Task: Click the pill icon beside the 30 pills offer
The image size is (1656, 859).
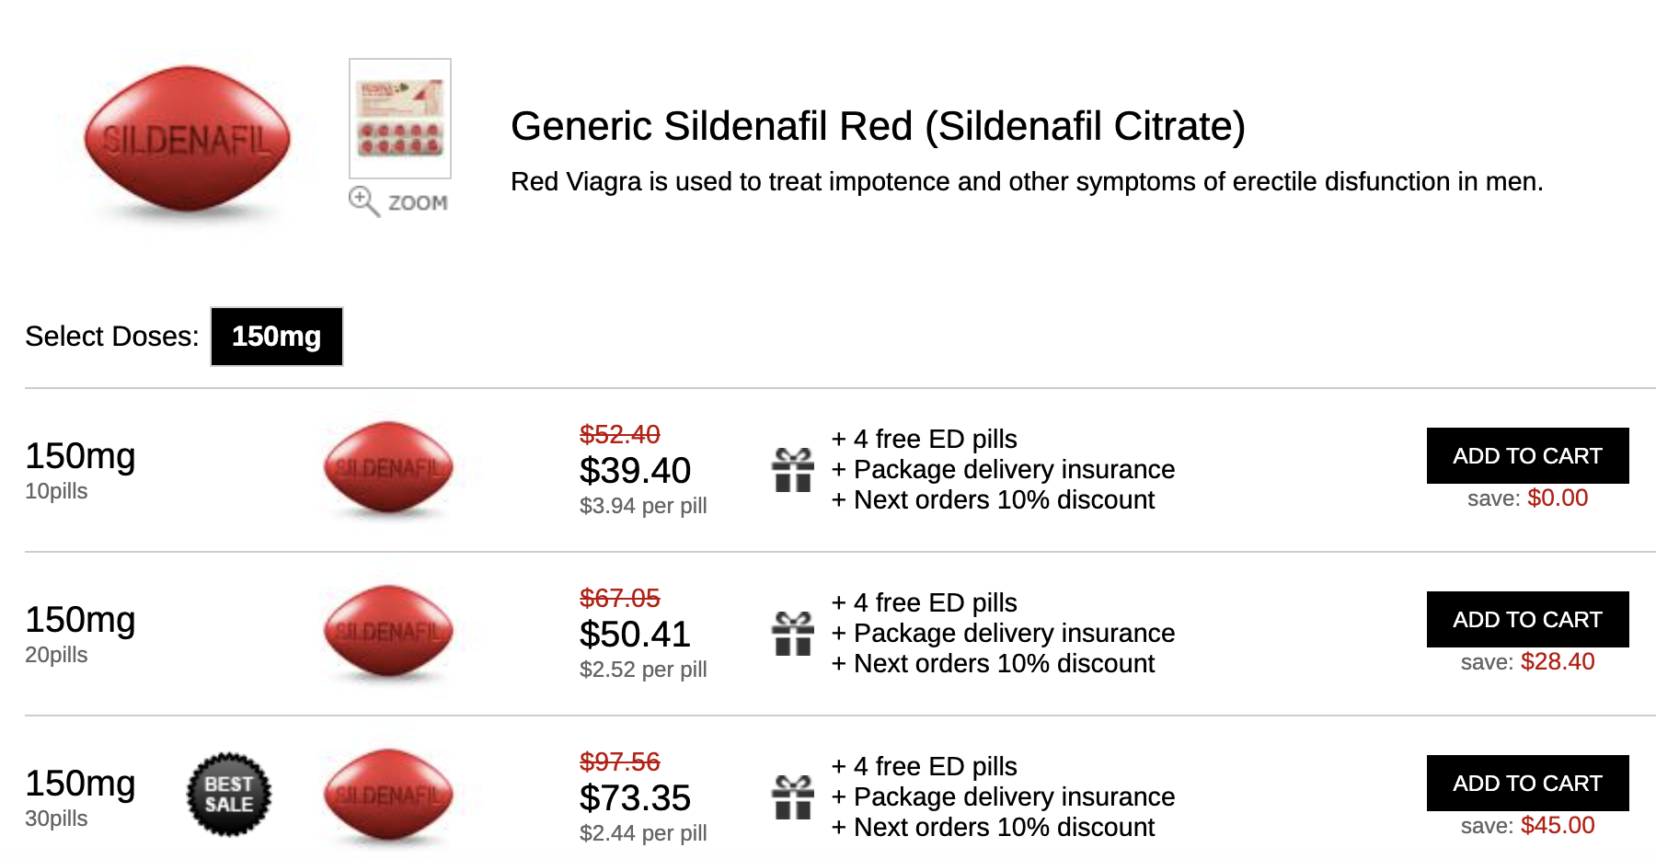Action: point(387,795)
